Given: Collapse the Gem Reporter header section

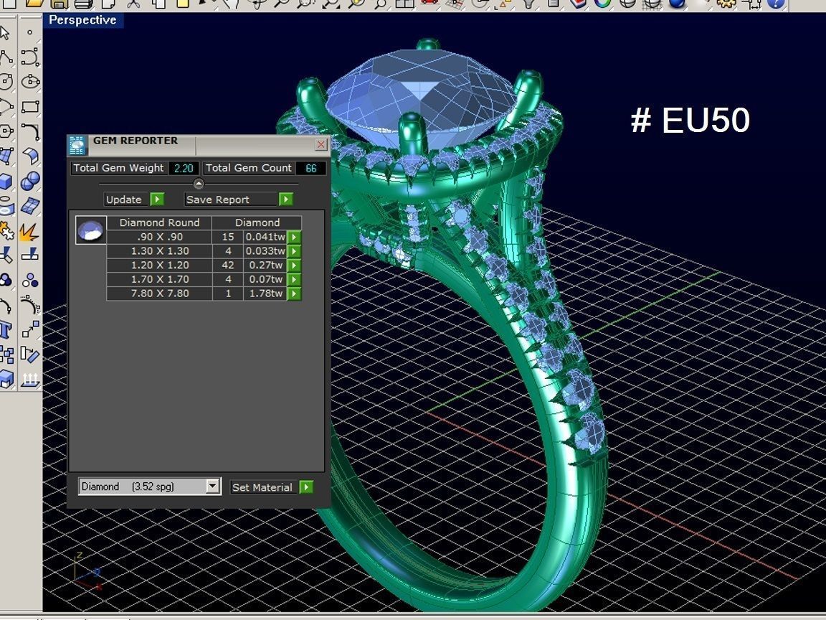Looking at the screenshot, I should point(199,184).
